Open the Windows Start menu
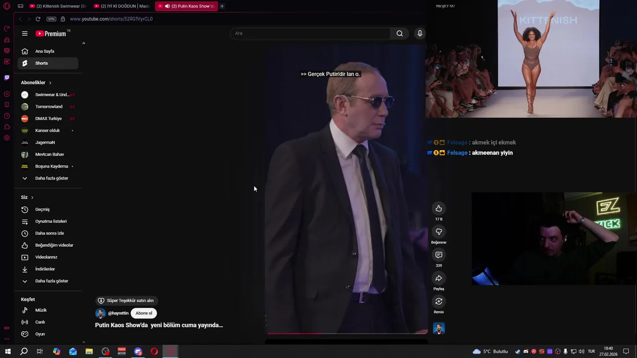637x358 pixels. [x=7, y=352]
